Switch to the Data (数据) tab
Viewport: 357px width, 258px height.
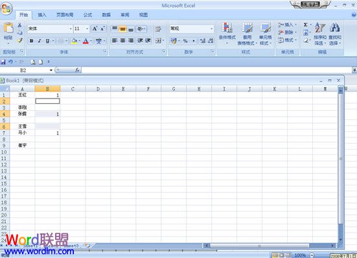tap(106, 15)
